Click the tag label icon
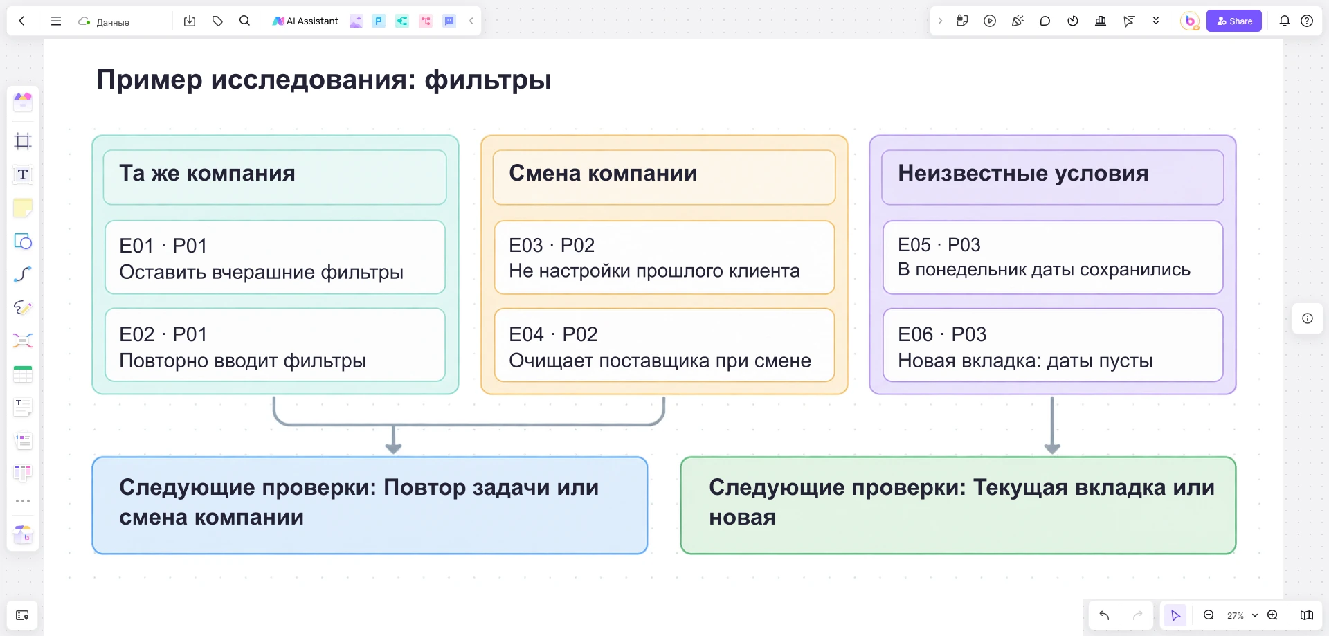The image size is (1329, 636). coord(217,21)
